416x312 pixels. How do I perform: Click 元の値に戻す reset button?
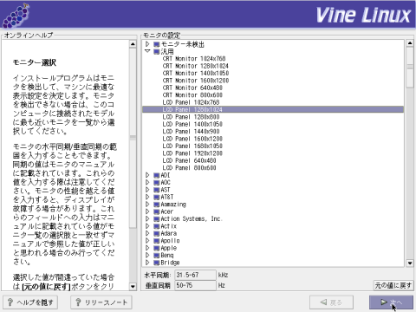[393, 285]
